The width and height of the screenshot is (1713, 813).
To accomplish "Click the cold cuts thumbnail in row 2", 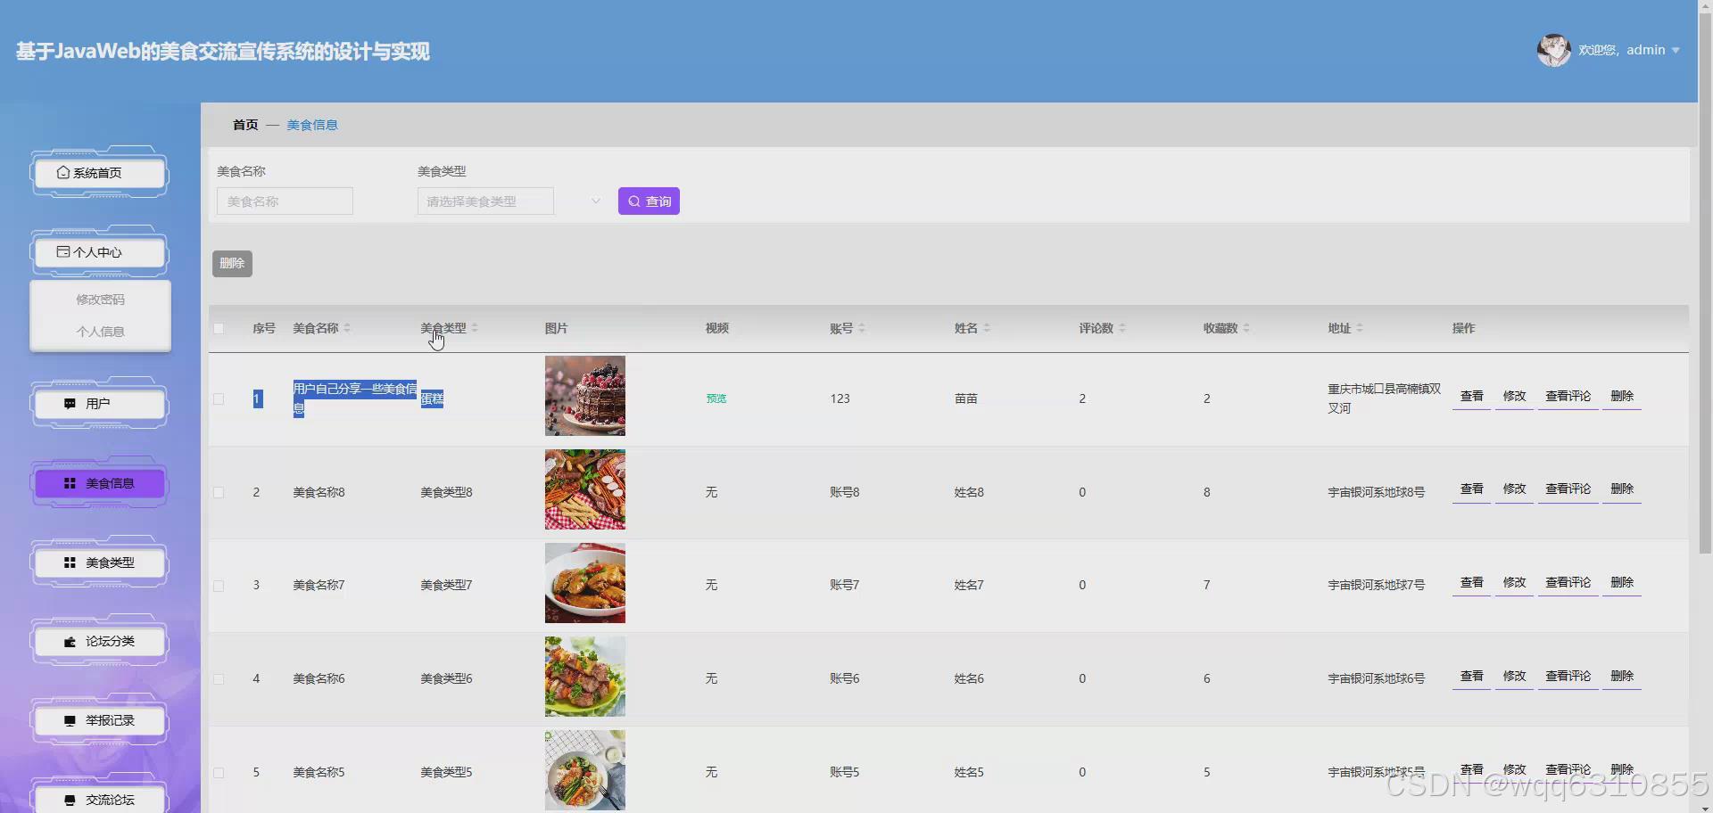I will click(585, 489).
